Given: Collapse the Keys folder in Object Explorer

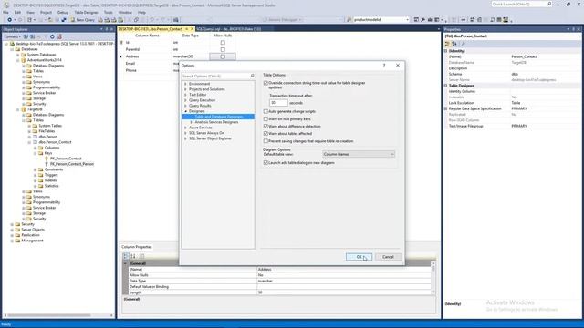Looking at the screenshot, I should 36,153.
